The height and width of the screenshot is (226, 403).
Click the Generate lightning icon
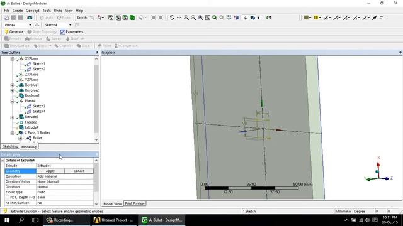(x=6, y=32)
